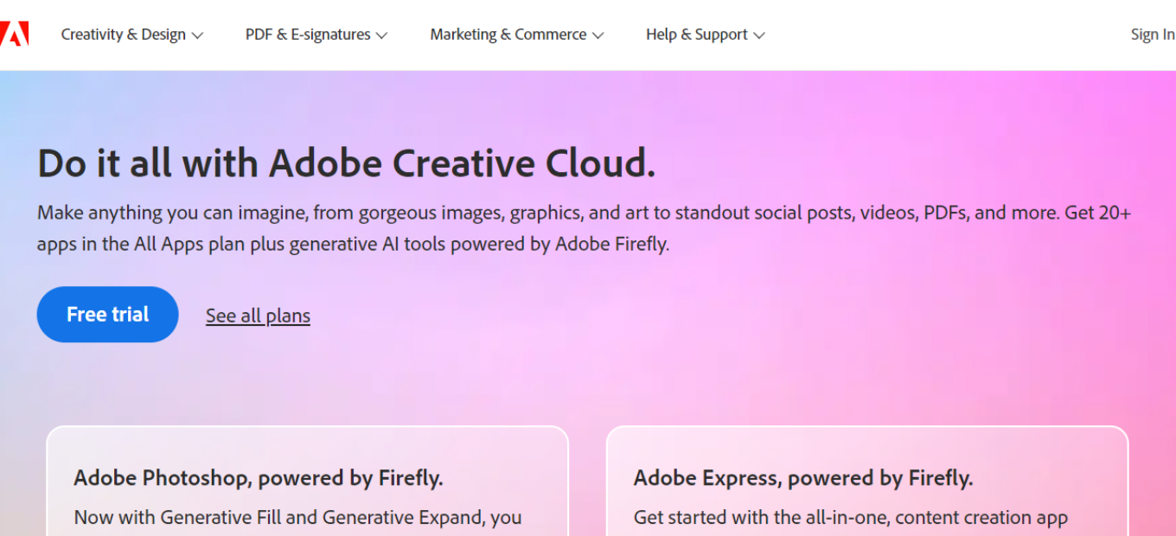This screenshot has width=1176, height=536.
Task: Follow the See all plans link
Action: [x=258, y=316]
